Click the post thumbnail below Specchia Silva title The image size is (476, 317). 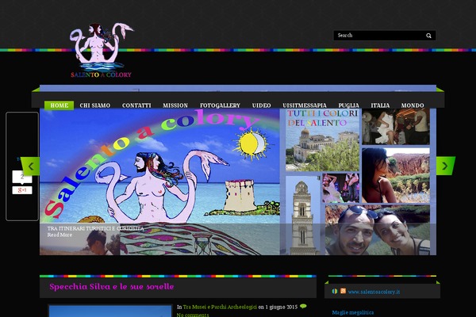[x=110, y=311]
